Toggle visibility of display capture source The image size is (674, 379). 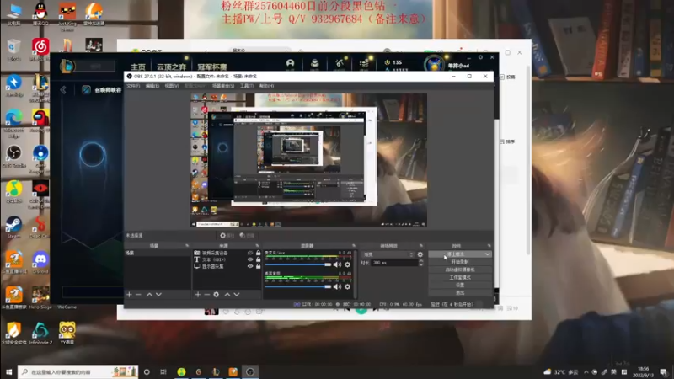tap(250, 266)
